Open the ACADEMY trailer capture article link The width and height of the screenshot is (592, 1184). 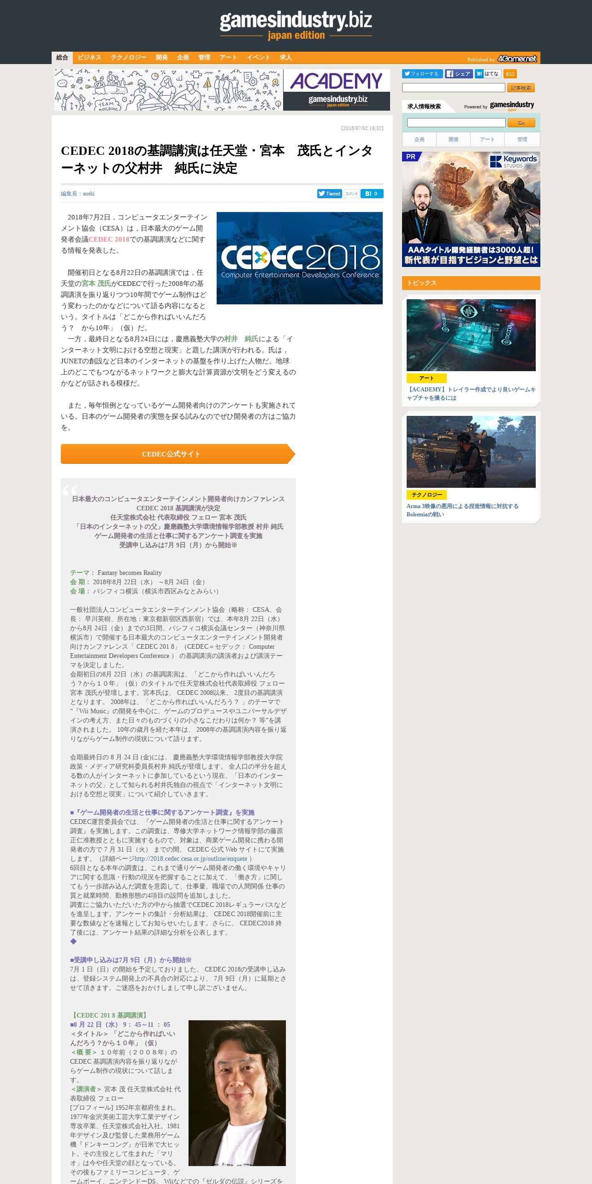point(471,394)
